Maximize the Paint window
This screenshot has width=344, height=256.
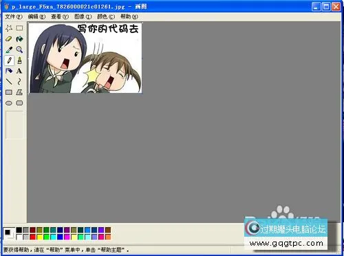tap(326, 7)
